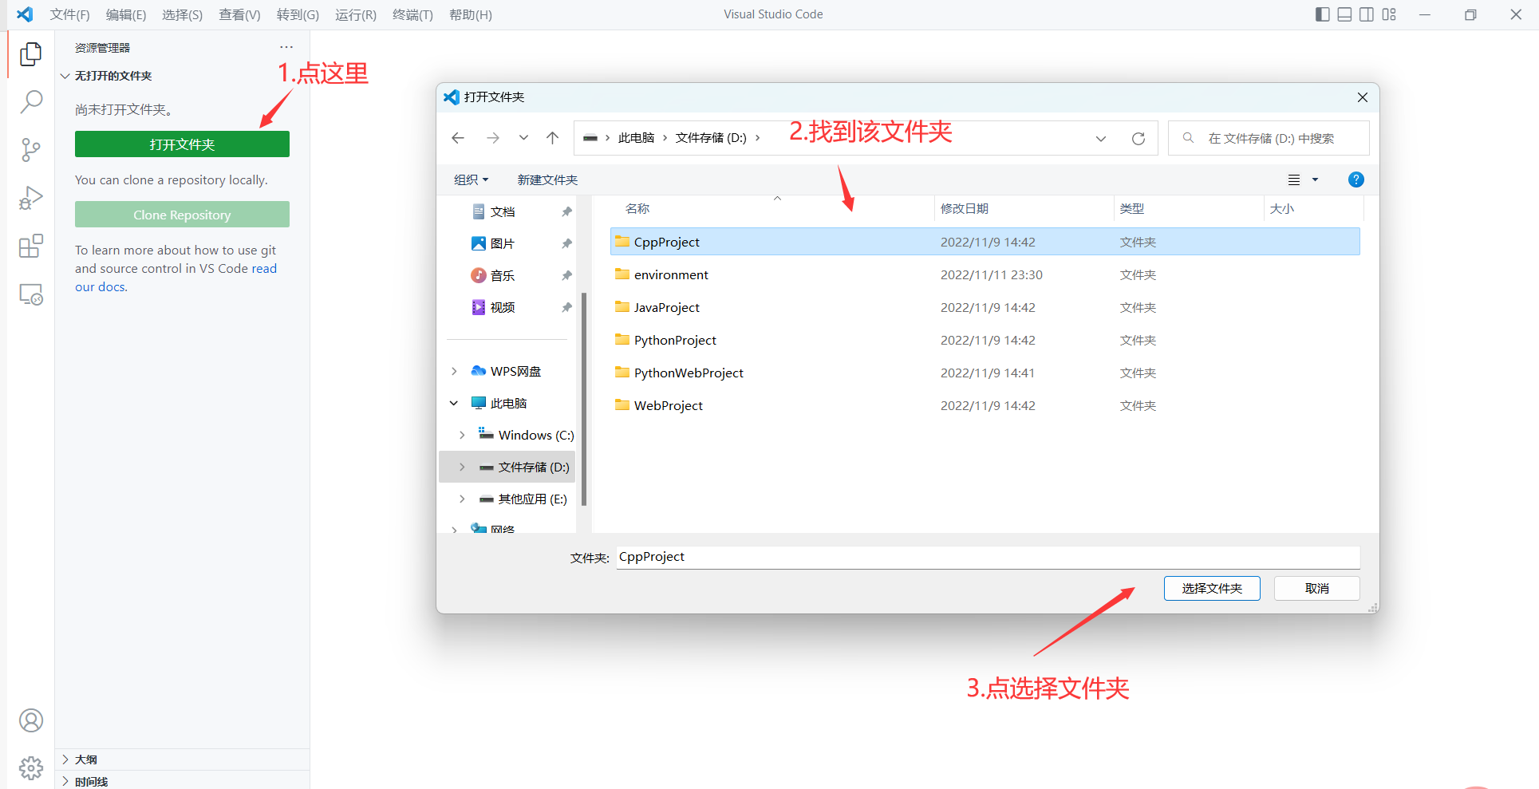Open the Source Control view icon

pyautogui.click(x=30, y=149)
